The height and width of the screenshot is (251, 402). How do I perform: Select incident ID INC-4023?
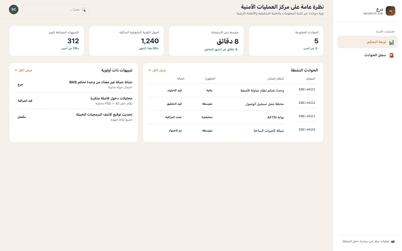[x=307, y=116]
